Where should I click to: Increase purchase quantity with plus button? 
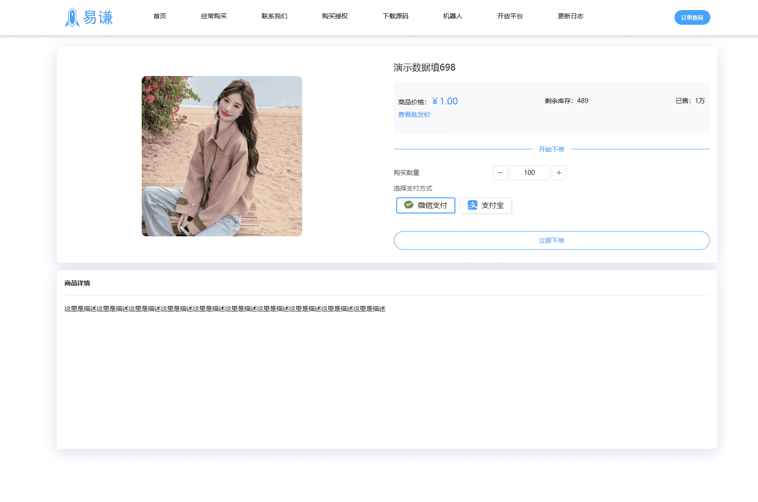point(559,173)
